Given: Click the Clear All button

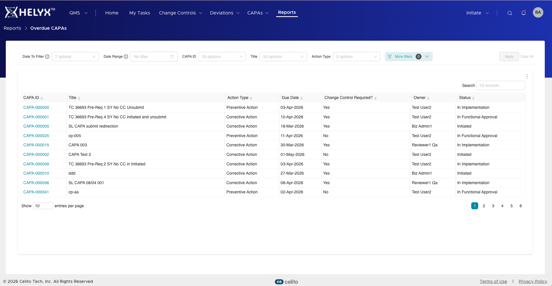Looking at the screenshot, I should click(x=527, y=57).
